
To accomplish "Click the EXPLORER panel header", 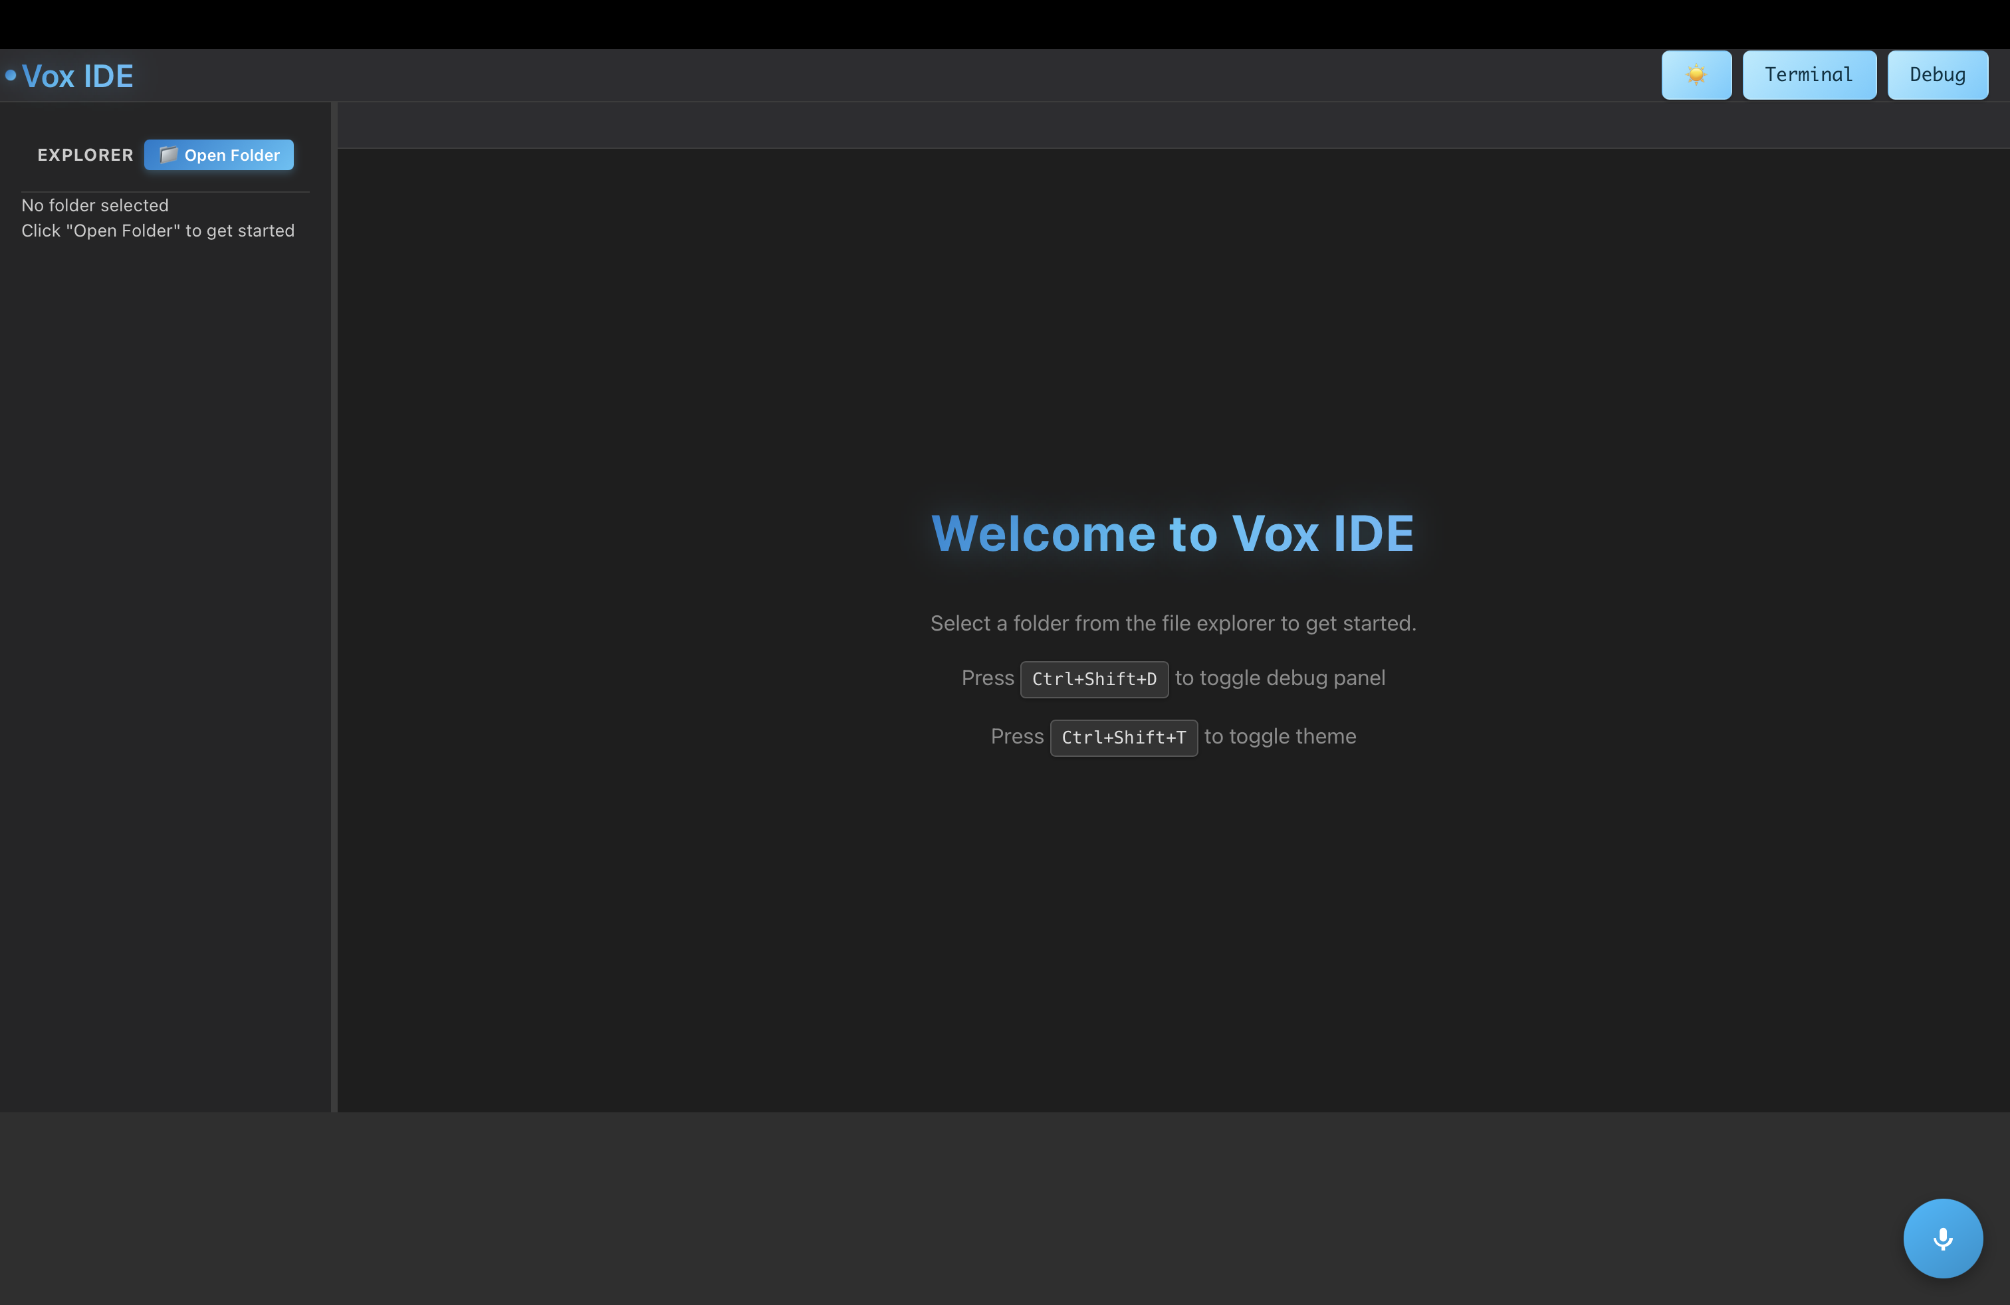I will [x=85, y=155].
